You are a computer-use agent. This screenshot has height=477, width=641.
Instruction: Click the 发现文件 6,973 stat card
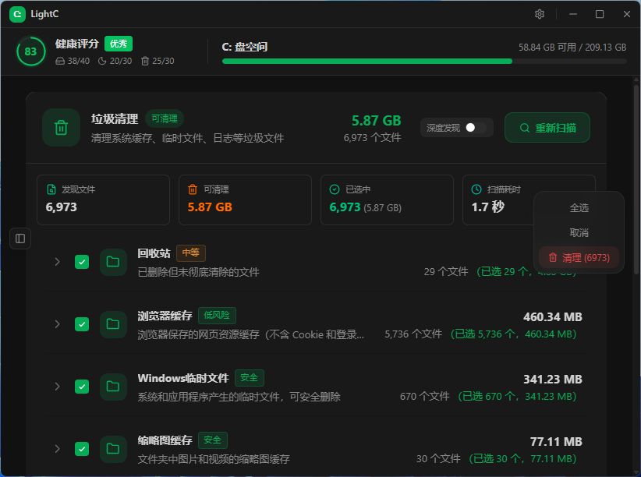click(103, 200)
